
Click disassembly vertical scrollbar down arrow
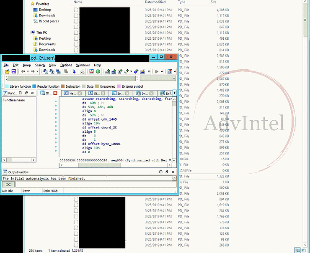(x=174, y=160)
